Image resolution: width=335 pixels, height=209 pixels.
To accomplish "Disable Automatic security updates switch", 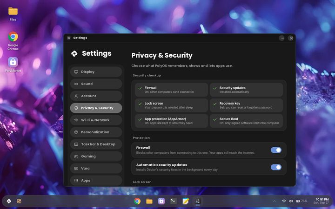I will coord(276,167).
